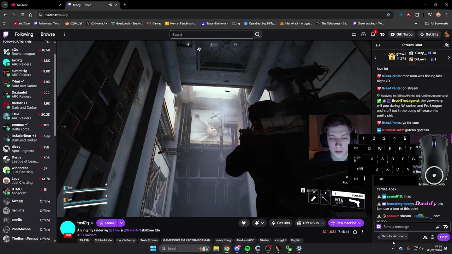Open chat settings gear icon
Screen dimensions: 452x254
432,237
